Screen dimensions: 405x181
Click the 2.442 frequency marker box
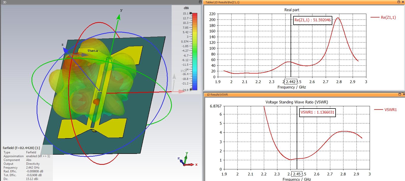[x=291, y=82]
